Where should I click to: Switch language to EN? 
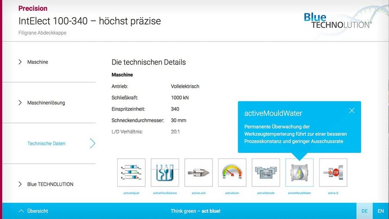click(x=381, y=211)
